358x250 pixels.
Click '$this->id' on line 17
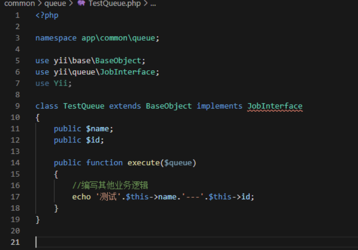[x=229, y=197]
